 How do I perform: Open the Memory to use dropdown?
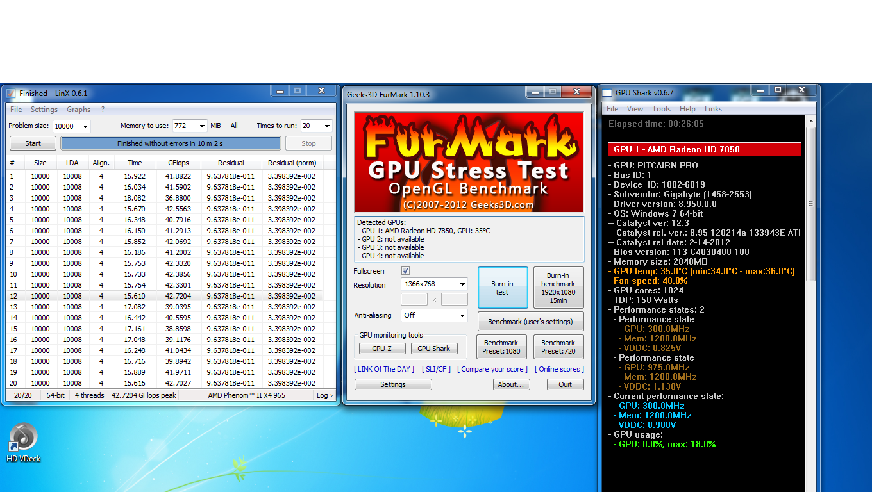tap(201, 126)
